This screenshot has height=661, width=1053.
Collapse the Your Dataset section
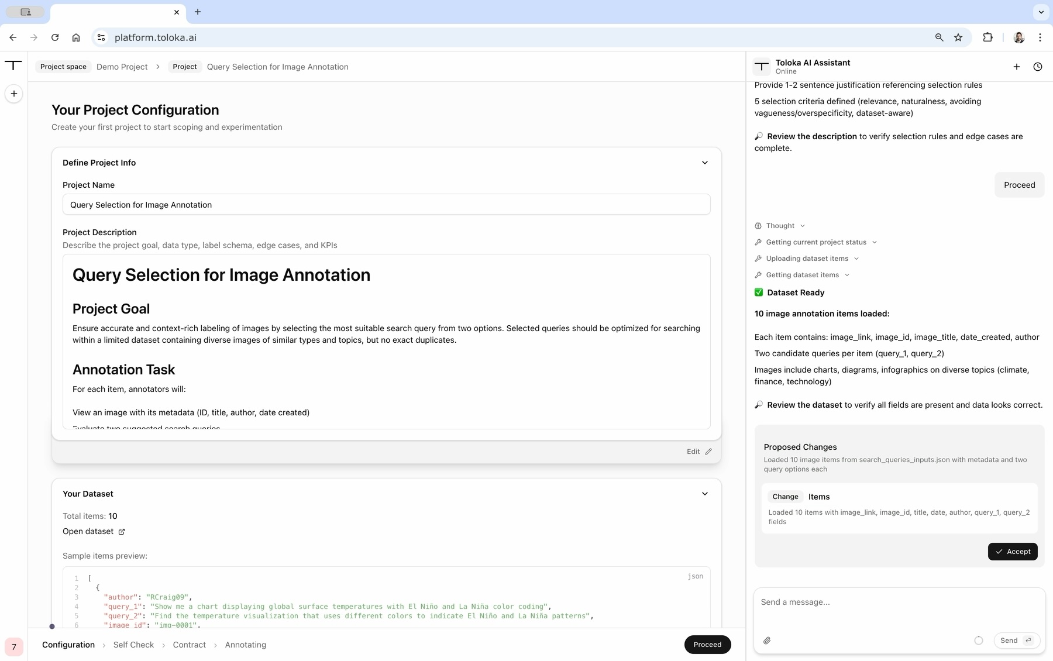coord(705,494)
